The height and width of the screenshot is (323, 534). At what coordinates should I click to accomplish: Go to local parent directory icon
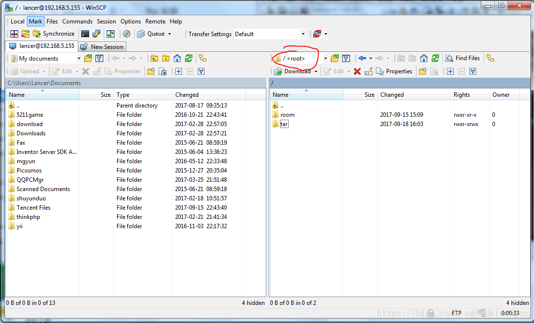[x=154, y=59]
